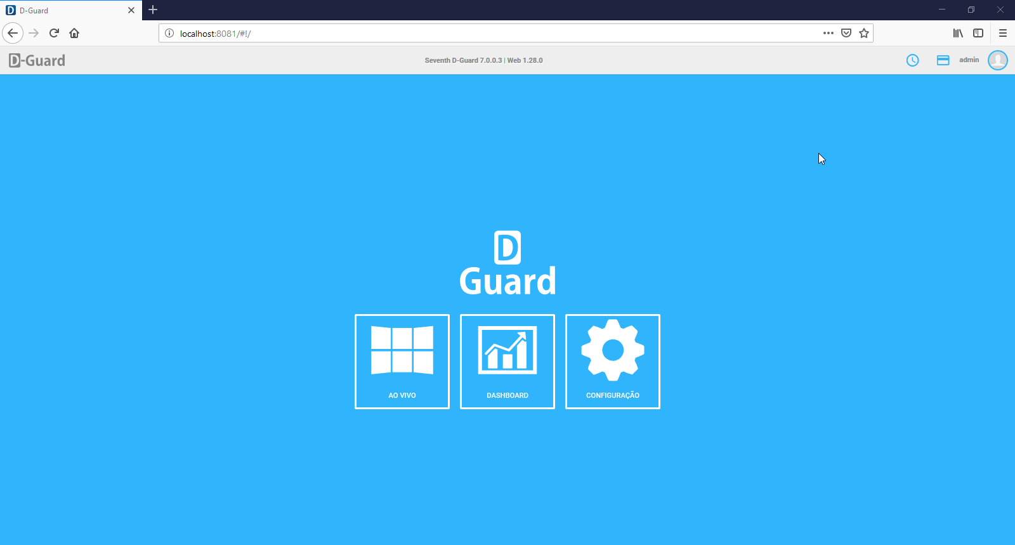Click the clock icon in header

[912, 60]
